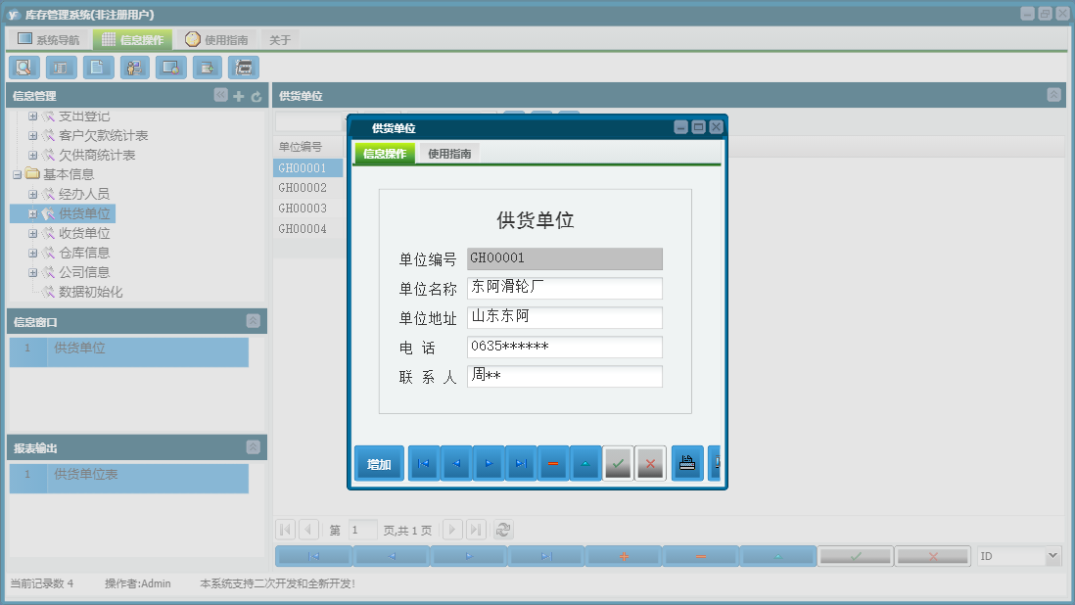Screen dimensions: 1075x605
Task: Confirm edit with green checkmark in dialog
Action: pos(617,464)
